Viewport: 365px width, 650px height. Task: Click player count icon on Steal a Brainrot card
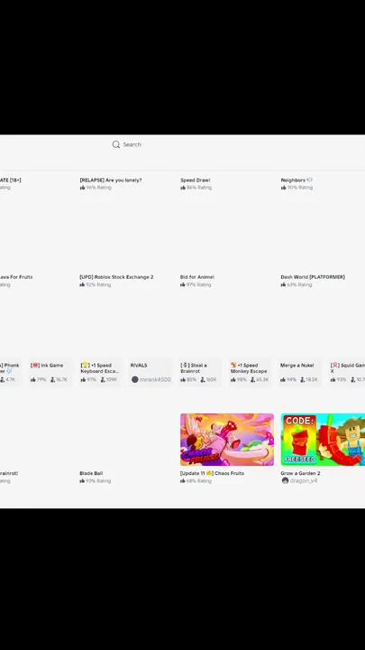click(203, 379)
